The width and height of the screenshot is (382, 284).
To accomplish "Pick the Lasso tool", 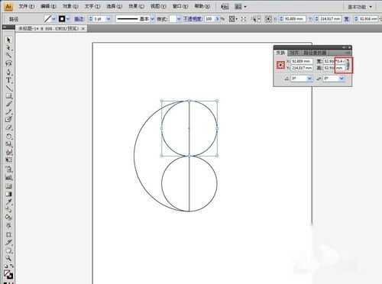I will 8,63.
